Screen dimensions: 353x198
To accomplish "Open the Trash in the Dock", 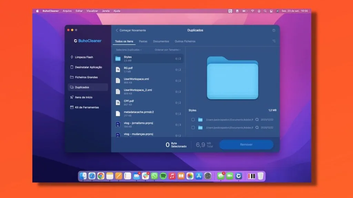I will pyautogui.click(x=261, y=176).
